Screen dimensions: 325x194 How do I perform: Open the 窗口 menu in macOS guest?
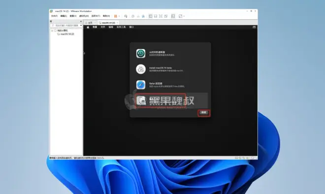(131, 27)
